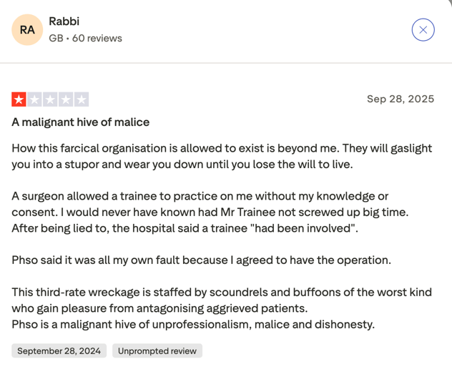Click the "60 reviews" count
452x377 pixels.
tap(97, 38)
